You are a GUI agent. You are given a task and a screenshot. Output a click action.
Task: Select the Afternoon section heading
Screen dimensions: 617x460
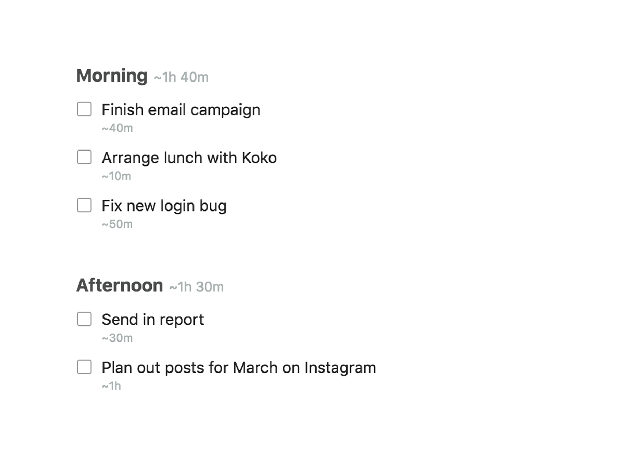[x=120, y=285]
